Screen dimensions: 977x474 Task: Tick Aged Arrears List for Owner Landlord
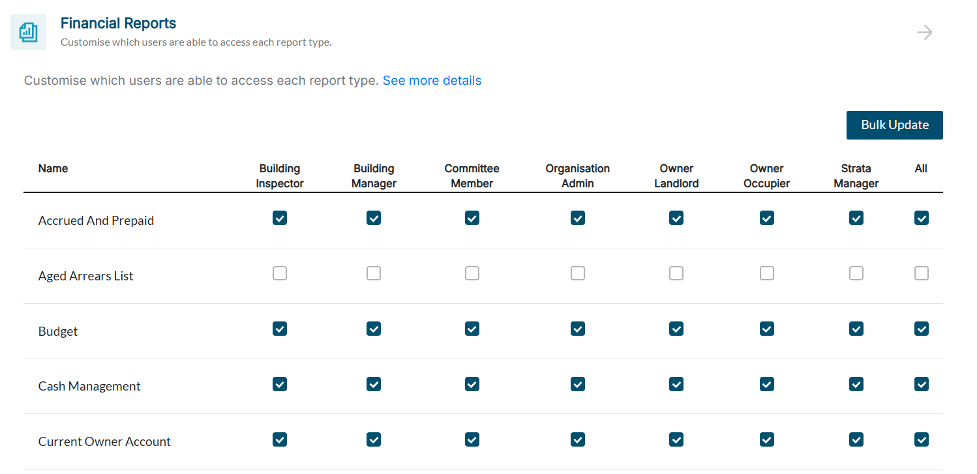click(676, 273)
